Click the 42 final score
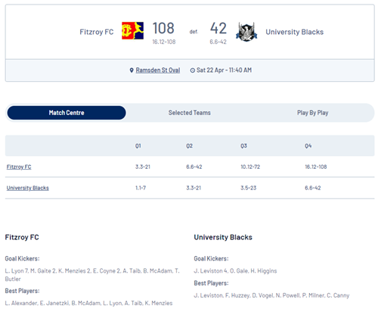378x309 pixels. coord(218,28)
